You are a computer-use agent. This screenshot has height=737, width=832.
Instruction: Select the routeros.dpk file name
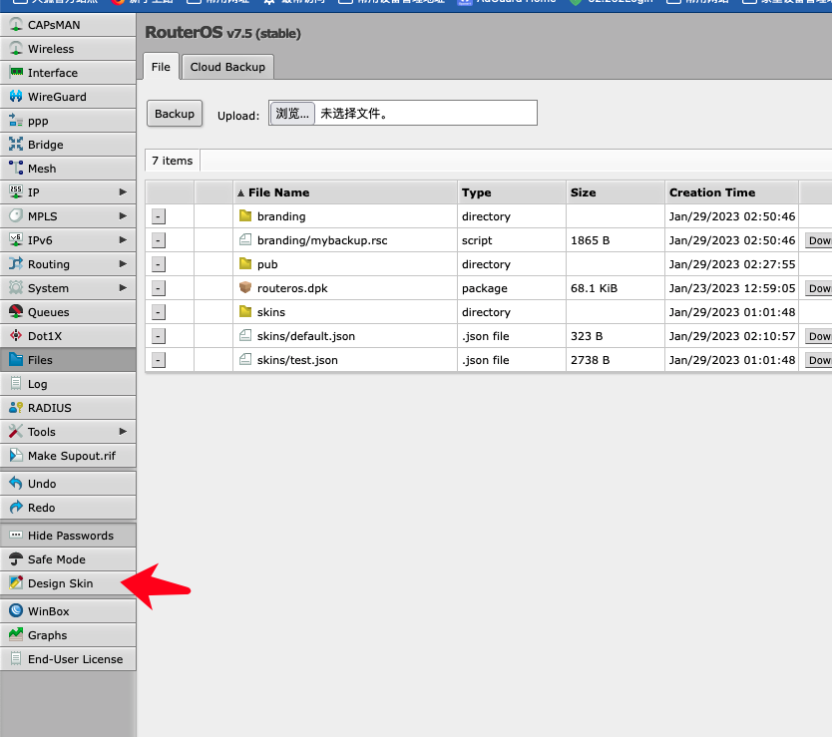coord(292,288)
